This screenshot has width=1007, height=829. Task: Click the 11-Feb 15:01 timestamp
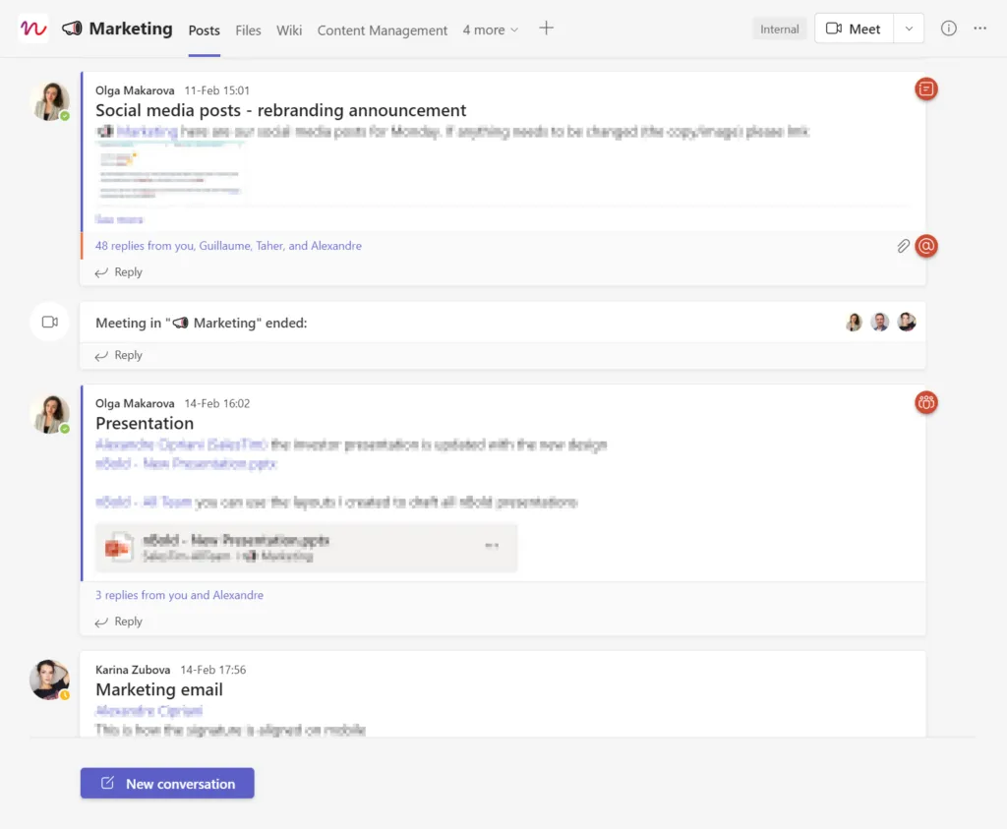click(x=217, y=90)
